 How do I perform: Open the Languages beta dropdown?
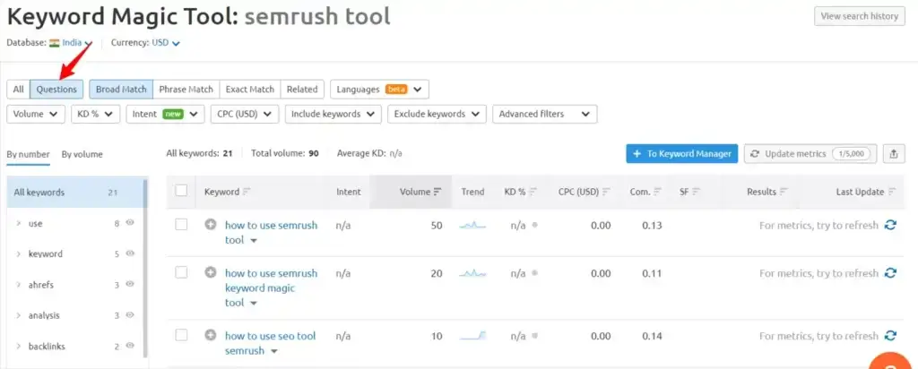click(x=379, y=90)
